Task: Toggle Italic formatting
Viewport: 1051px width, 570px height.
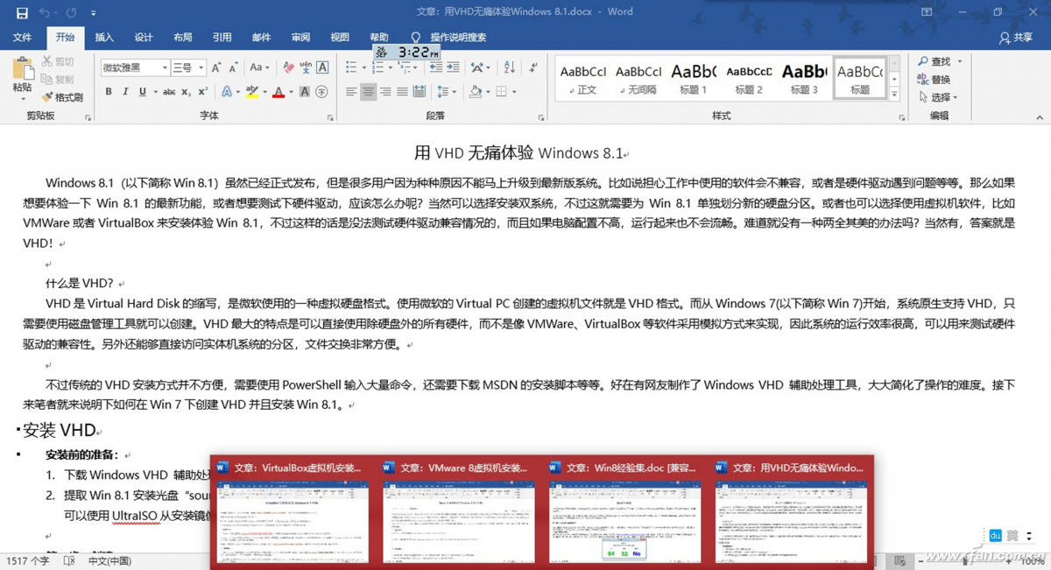Action: pos(125,91)
